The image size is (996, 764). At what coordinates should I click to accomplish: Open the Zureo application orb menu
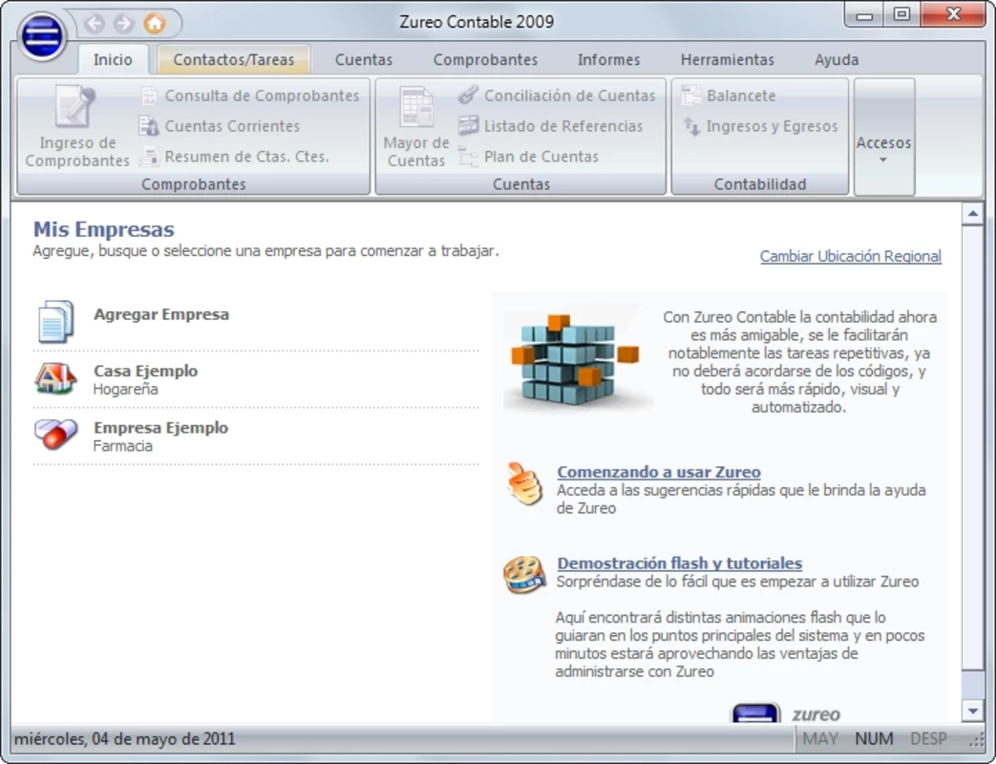41,35
